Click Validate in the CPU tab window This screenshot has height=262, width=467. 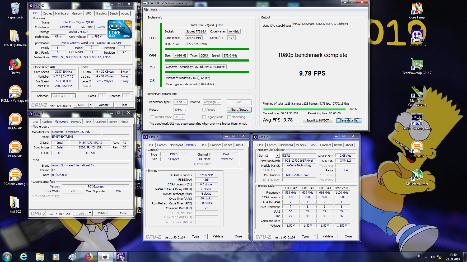pyautogui.click(x=104, y=105)
